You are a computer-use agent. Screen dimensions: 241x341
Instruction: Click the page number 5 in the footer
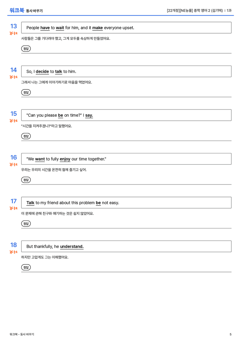[x=231, y=334]
